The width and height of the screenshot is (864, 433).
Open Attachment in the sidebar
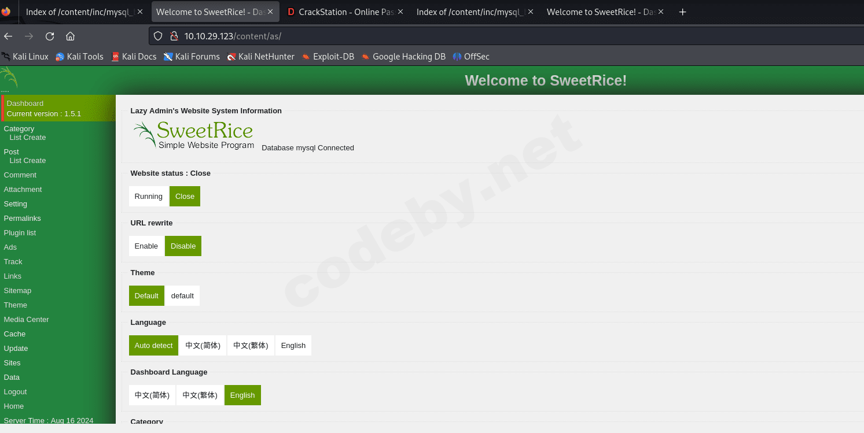pos(23,190)
